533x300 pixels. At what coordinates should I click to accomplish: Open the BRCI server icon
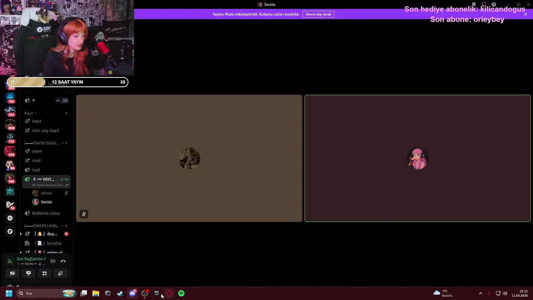pyautogui.click(x=10, y=191)
